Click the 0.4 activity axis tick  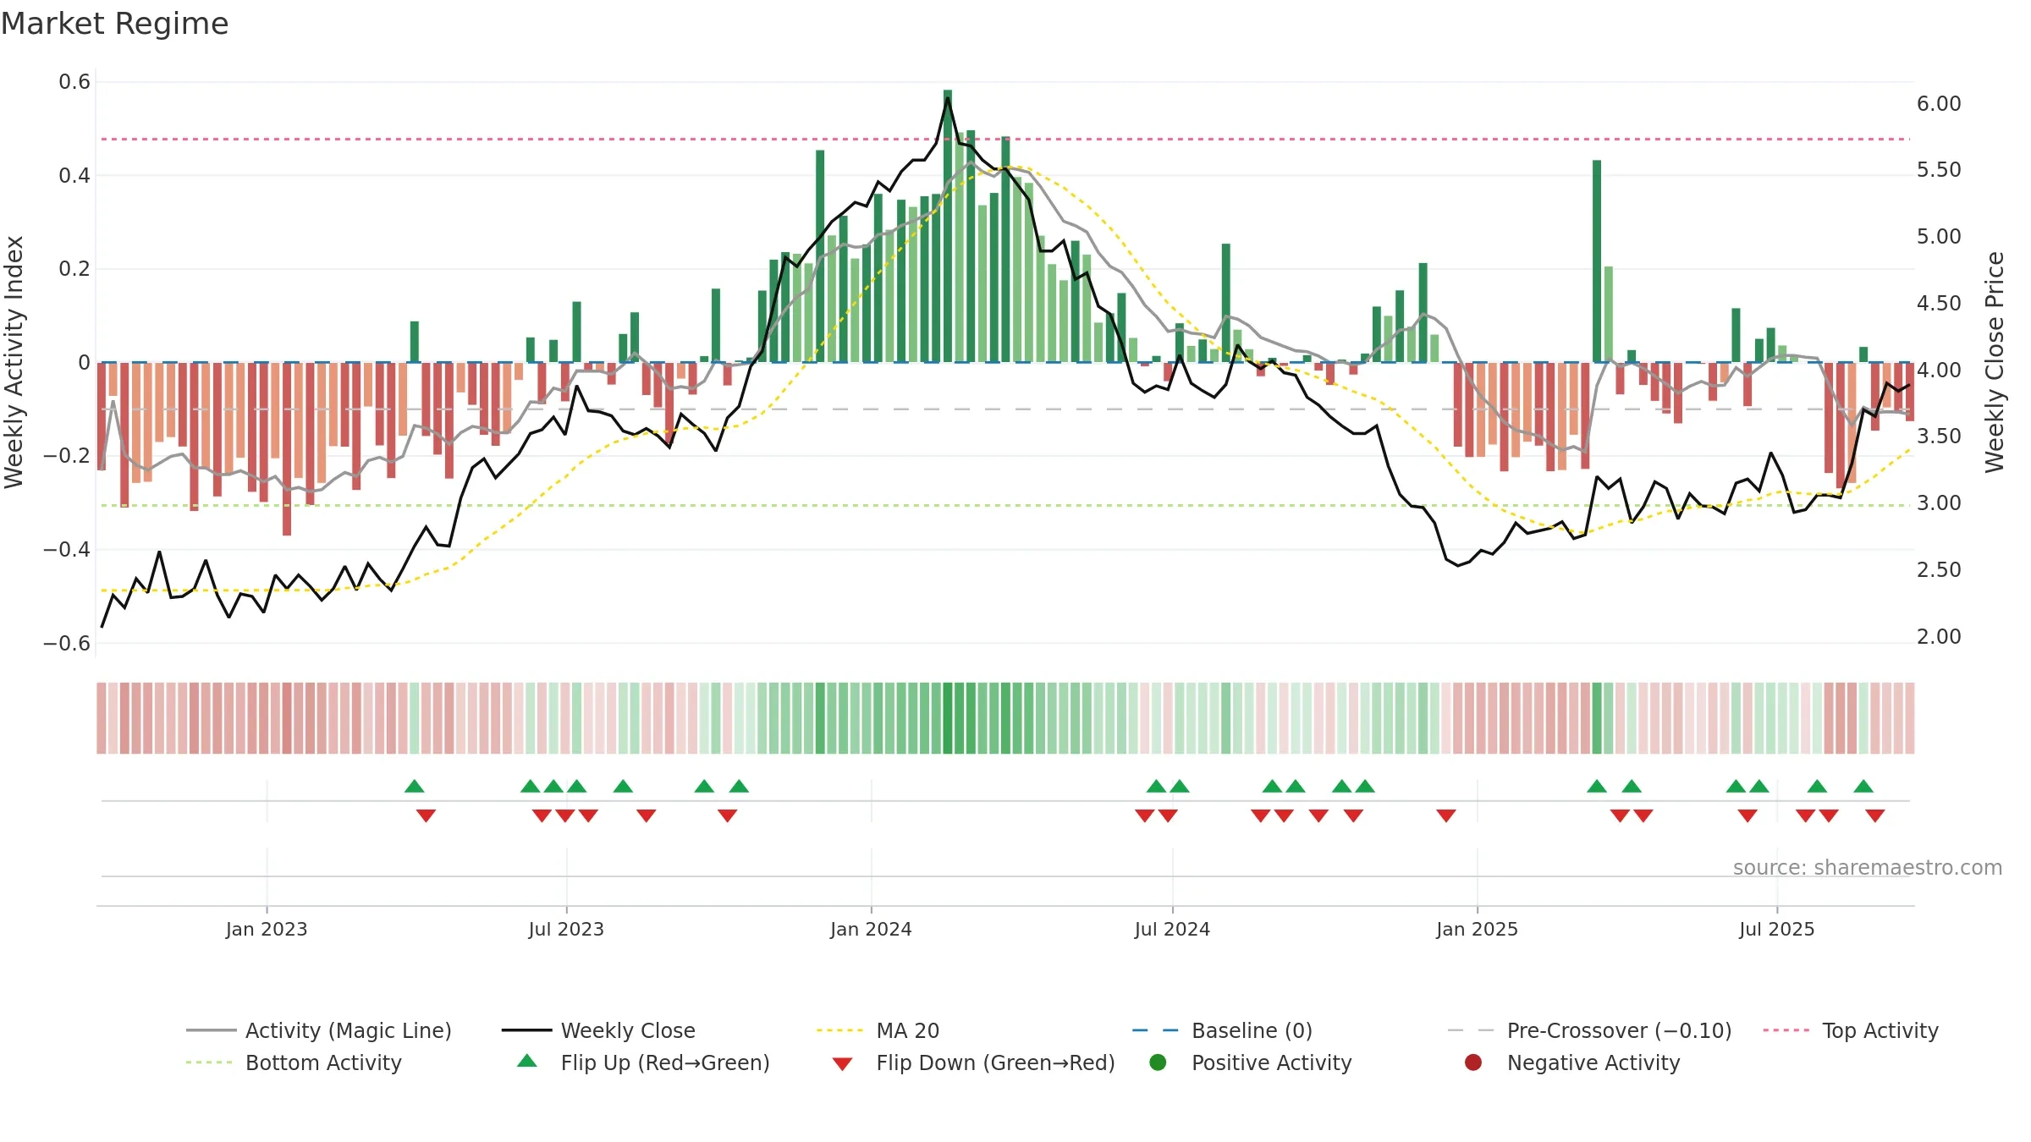coord(74,175)
